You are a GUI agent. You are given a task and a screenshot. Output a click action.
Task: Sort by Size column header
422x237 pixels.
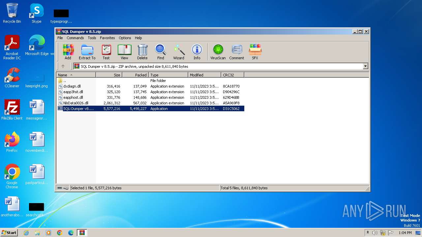(109, 75)
